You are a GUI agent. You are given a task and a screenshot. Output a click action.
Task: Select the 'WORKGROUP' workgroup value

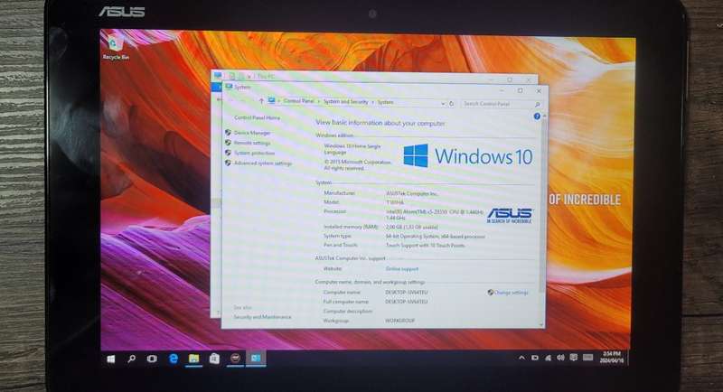pos(399,321)
